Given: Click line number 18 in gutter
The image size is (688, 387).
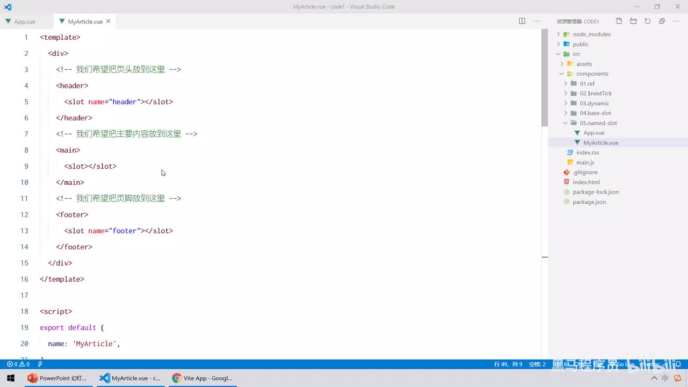Looking at the screenshot, I should click(x=24, y=311).
